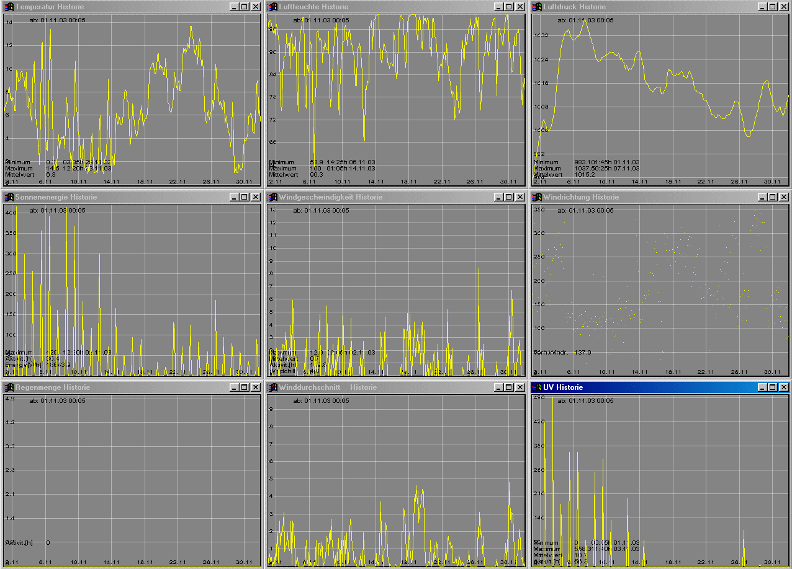Activate the Luftfeuchte Historie title bar
The image size is (792, 569).
click(403, 7)
